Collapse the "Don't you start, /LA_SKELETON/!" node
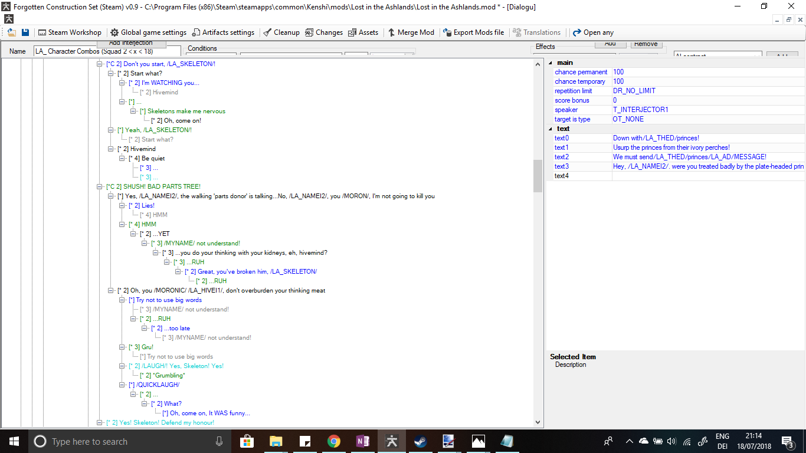Viewport: 806px width, 453px height. (100, 64)
